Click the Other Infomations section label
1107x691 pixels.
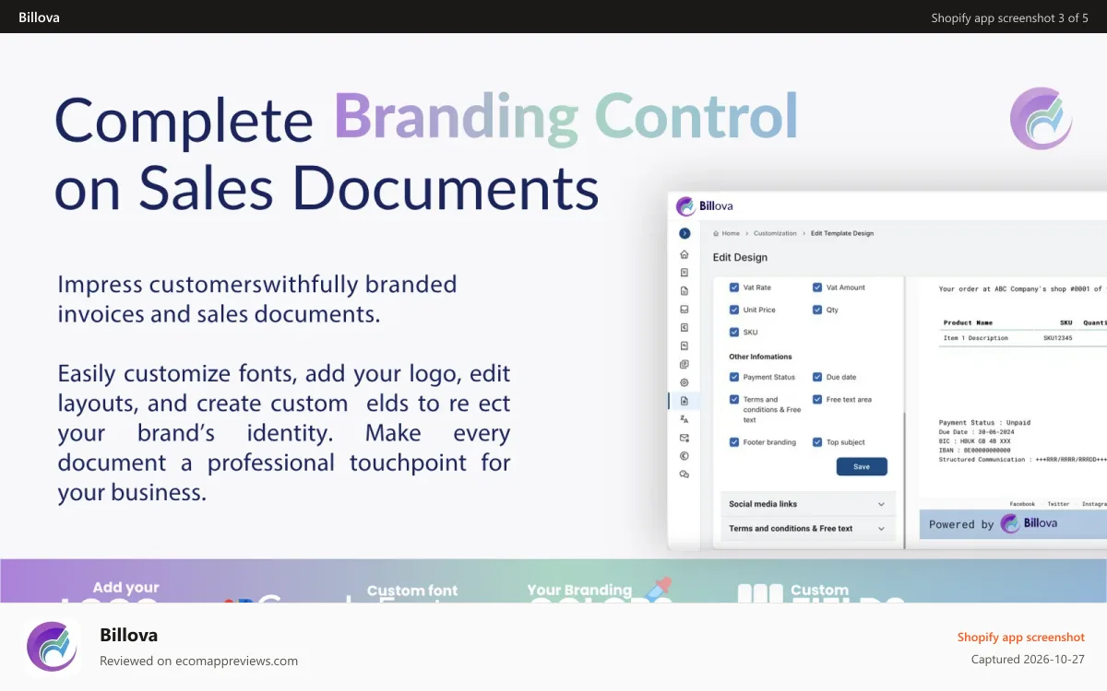tap(760, 357)
